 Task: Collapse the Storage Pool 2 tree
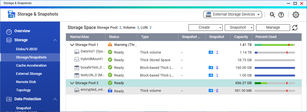(x=72, y=83)
